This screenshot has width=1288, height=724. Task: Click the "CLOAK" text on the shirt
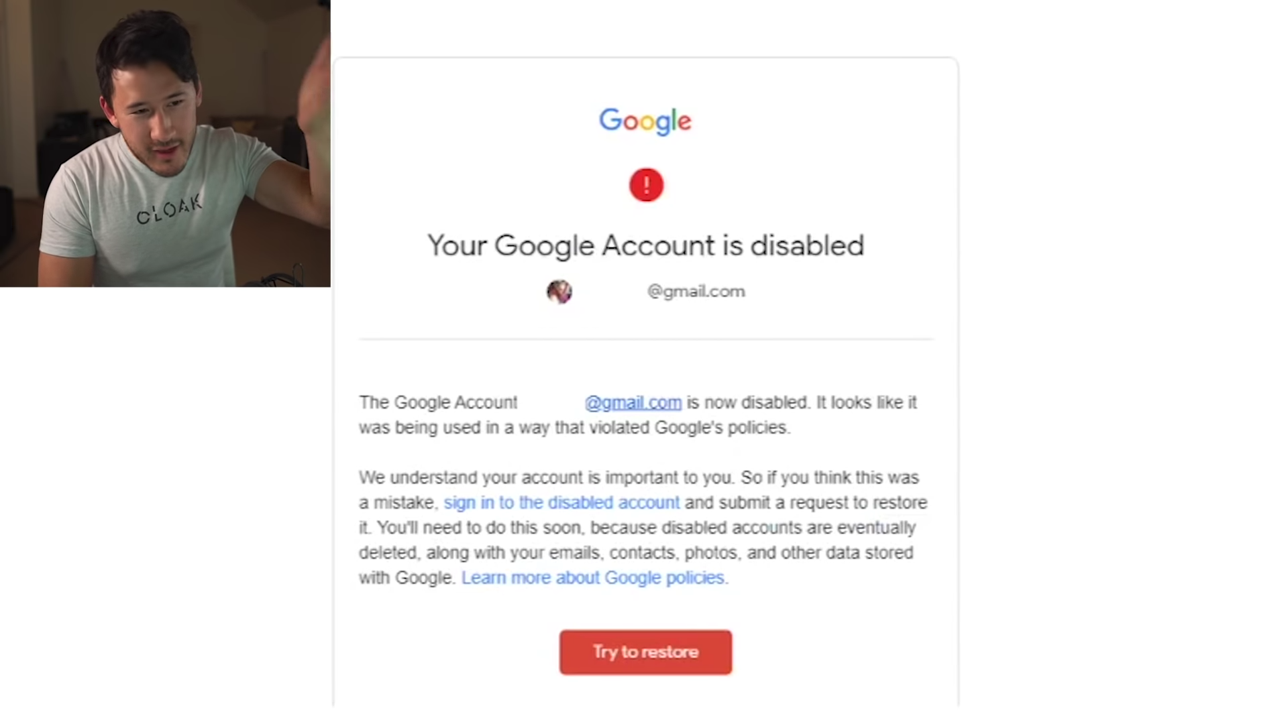click(x=169, y=210)
